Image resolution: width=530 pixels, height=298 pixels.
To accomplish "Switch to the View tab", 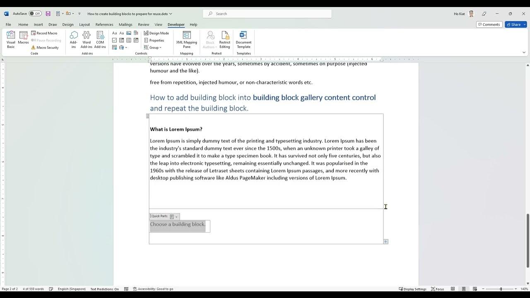I will pyautogui.click(x=159, y=24).
